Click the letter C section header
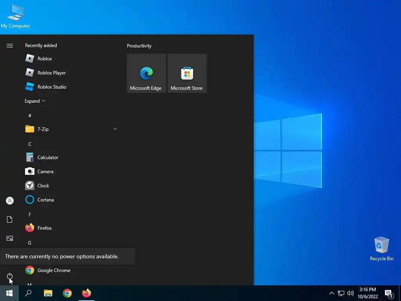 pos(30,144)
